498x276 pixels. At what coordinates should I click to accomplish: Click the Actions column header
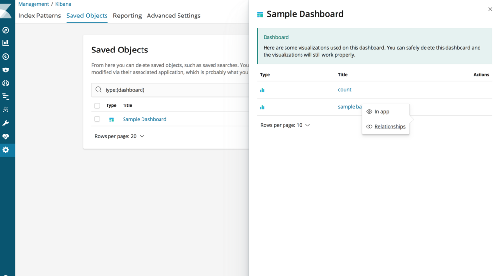coord(481,75)
